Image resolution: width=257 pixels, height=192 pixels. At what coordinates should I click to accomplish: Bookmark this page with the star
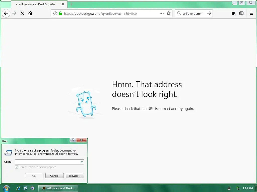pos(169,13)
